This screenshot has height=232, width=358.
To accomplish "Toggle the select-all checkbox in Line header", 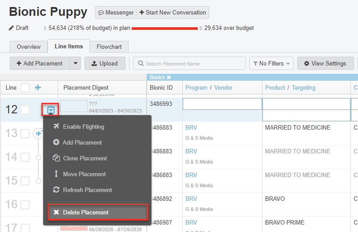I will (x=25, y=87).
